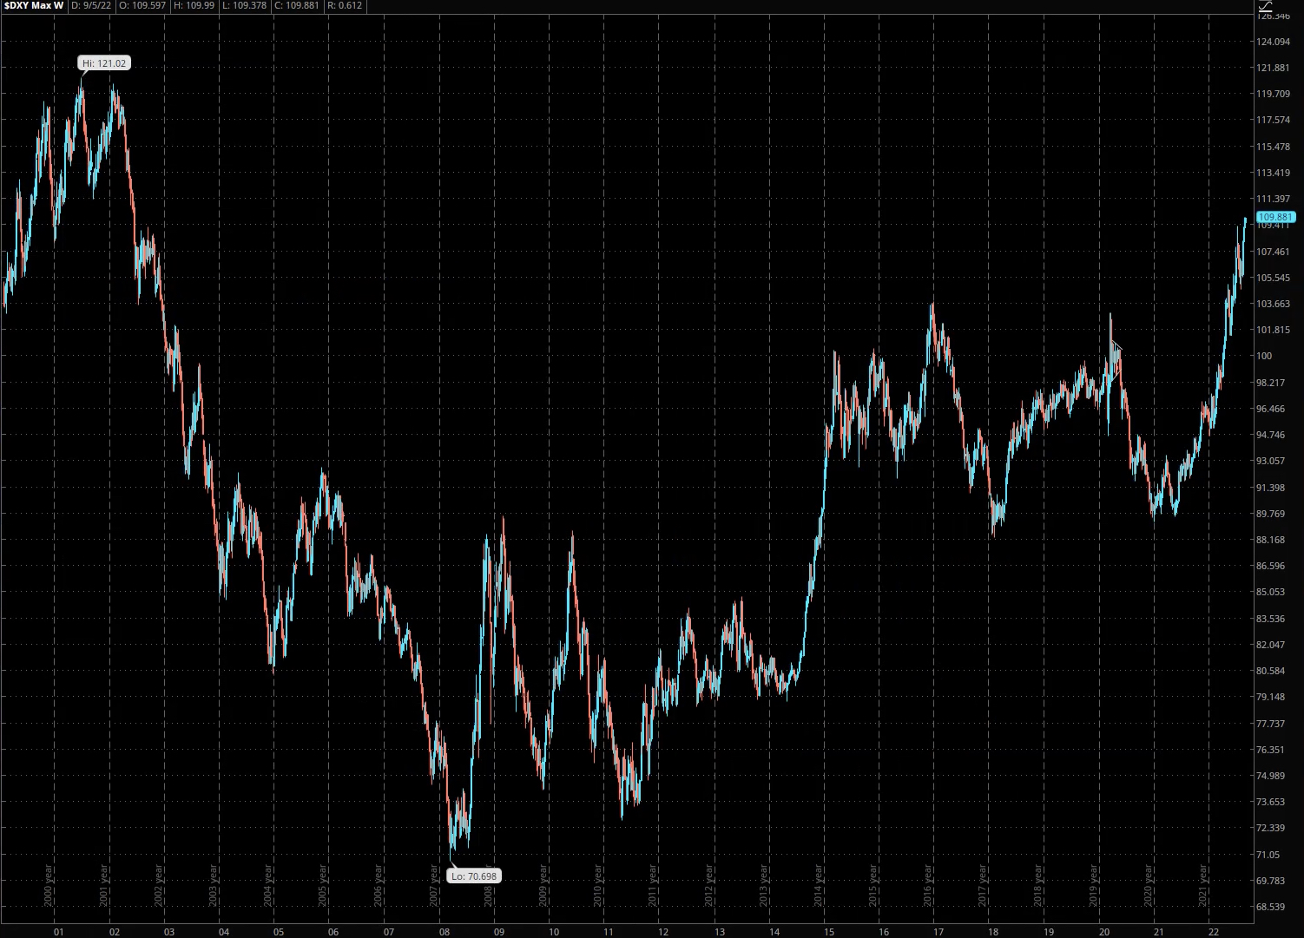Image resolution: width=1304 pixels, height=938 pixels.
Task: Click the Lo: 70.698 price bubble
Action: click(474, 876)
